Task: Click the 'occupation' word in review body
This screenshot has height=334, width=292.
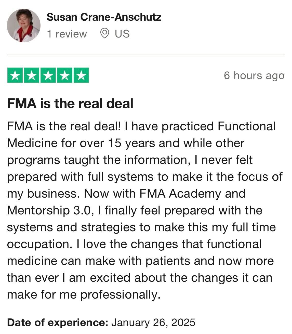Action: pyautogui.click(x=38, y=245)
